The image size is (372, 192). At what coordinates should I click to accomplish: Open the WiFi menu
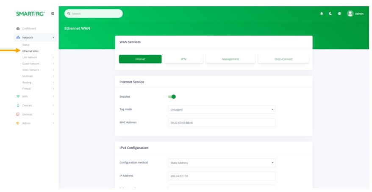coord(25,97)
